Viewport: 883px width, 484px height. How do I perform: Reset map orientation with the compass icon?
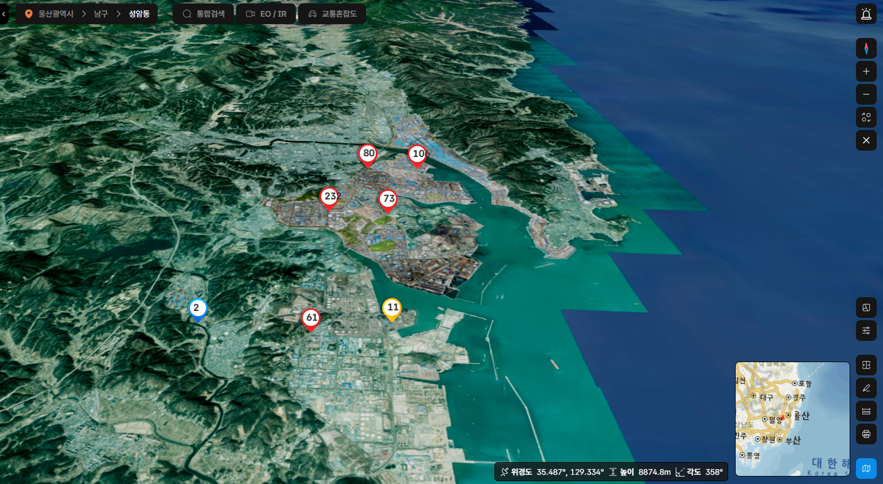(866, 48)
